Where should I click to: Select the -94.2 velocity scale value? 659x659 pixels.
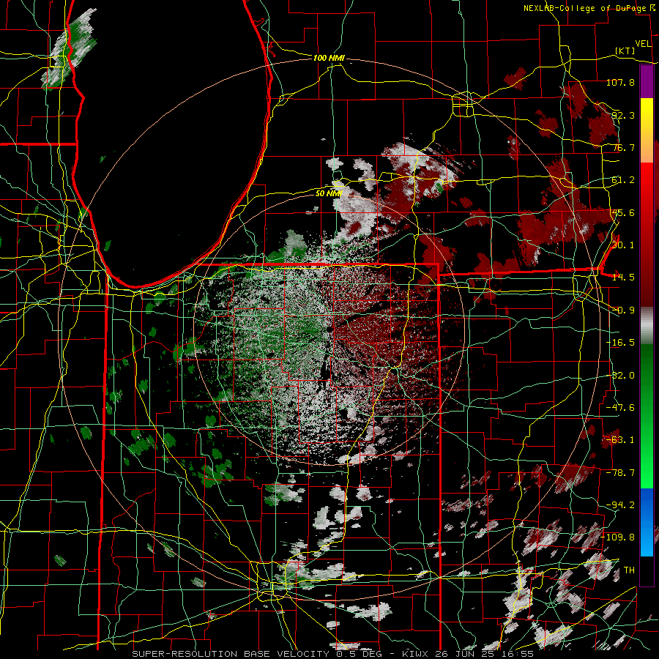pyautogui.click(x=620, y=505)
